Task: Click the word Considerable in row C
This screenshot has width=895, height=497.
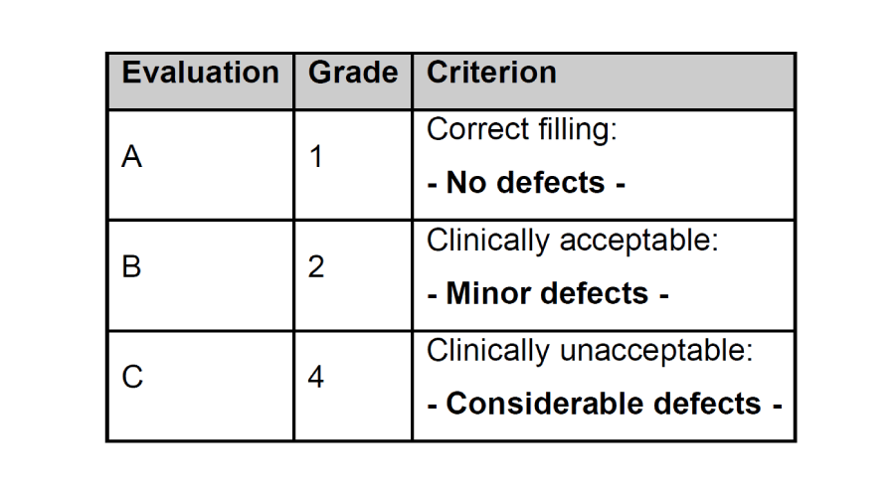Action: point(545,404)
